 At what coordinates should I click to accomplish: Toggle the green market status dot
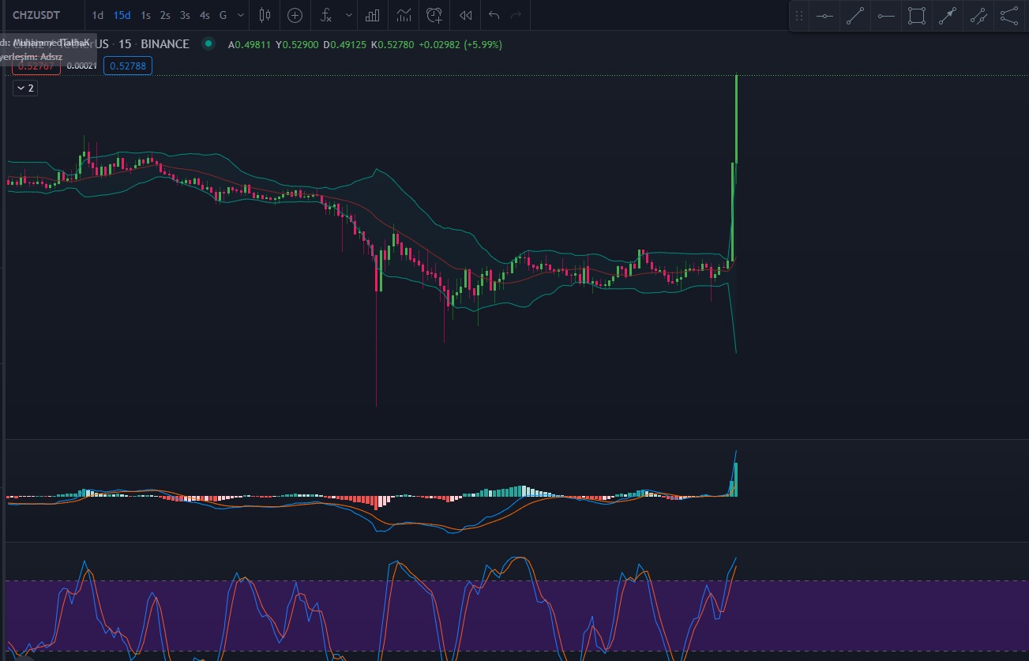pos(208,44)
